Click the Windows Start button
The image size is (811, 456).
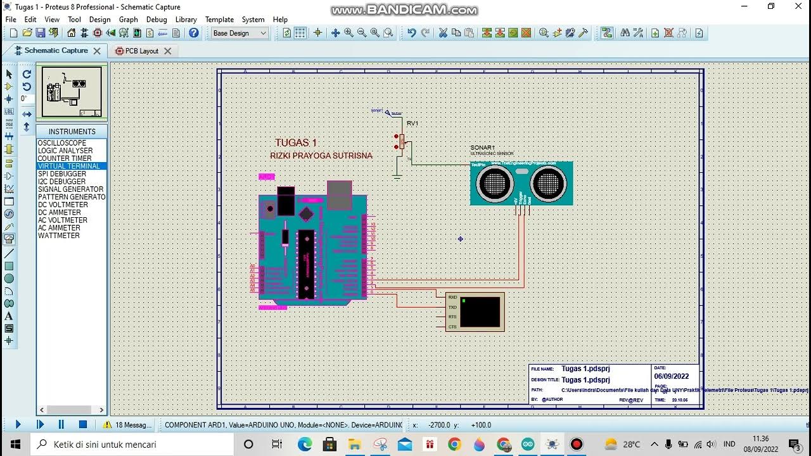(15, 444)
